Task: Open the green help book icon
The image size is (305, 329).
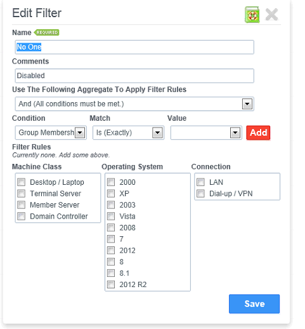Action: point(252,15)
